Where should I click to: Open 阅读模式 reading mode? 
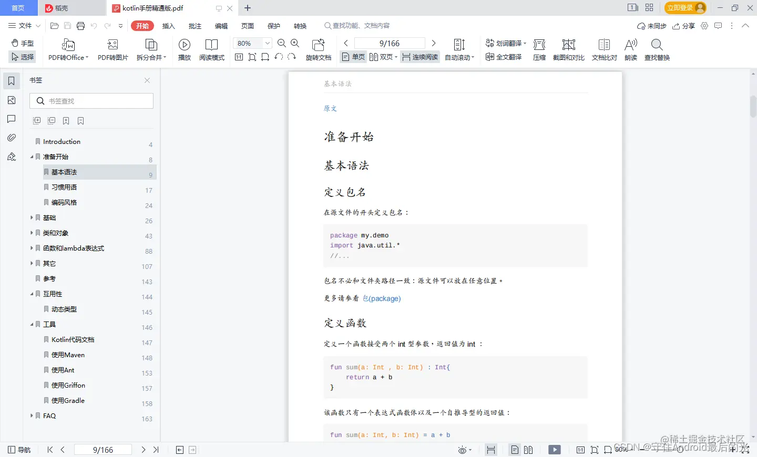(212, 49)
